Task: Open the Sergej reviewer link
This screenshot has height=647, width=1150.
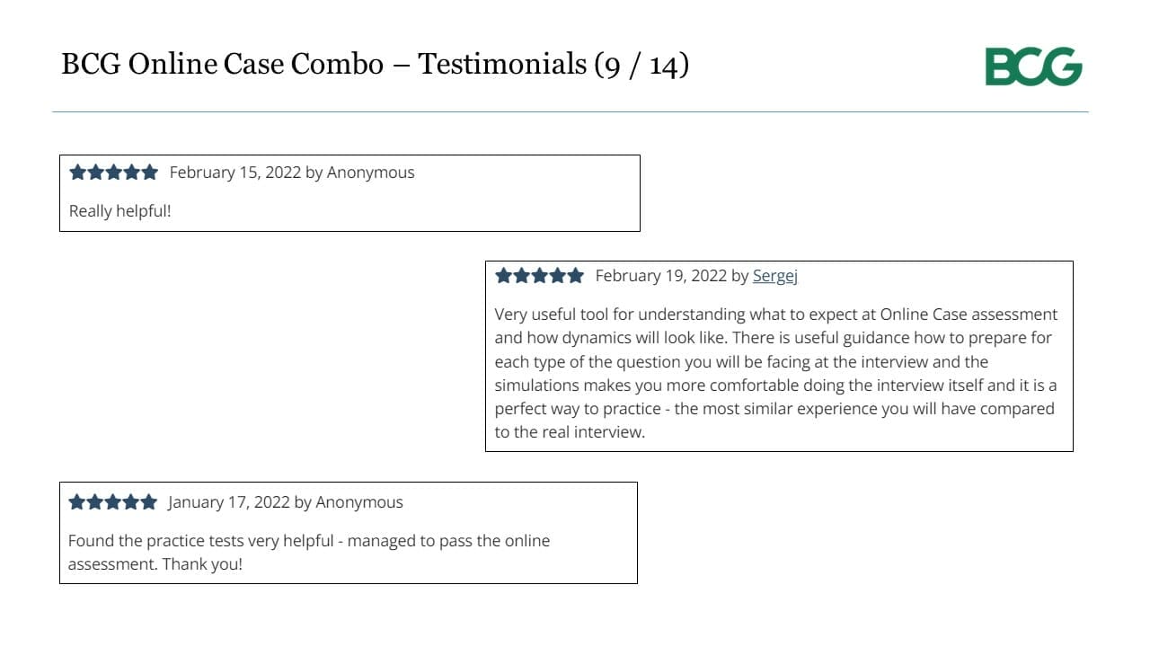Action: pos(775,276)
